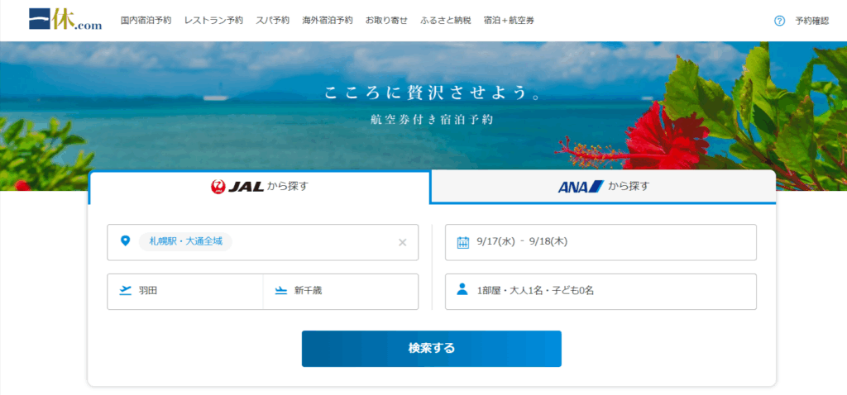Go to レストラン予約 menu item
This screenshot has width=847, height=395.
(213, 21)
